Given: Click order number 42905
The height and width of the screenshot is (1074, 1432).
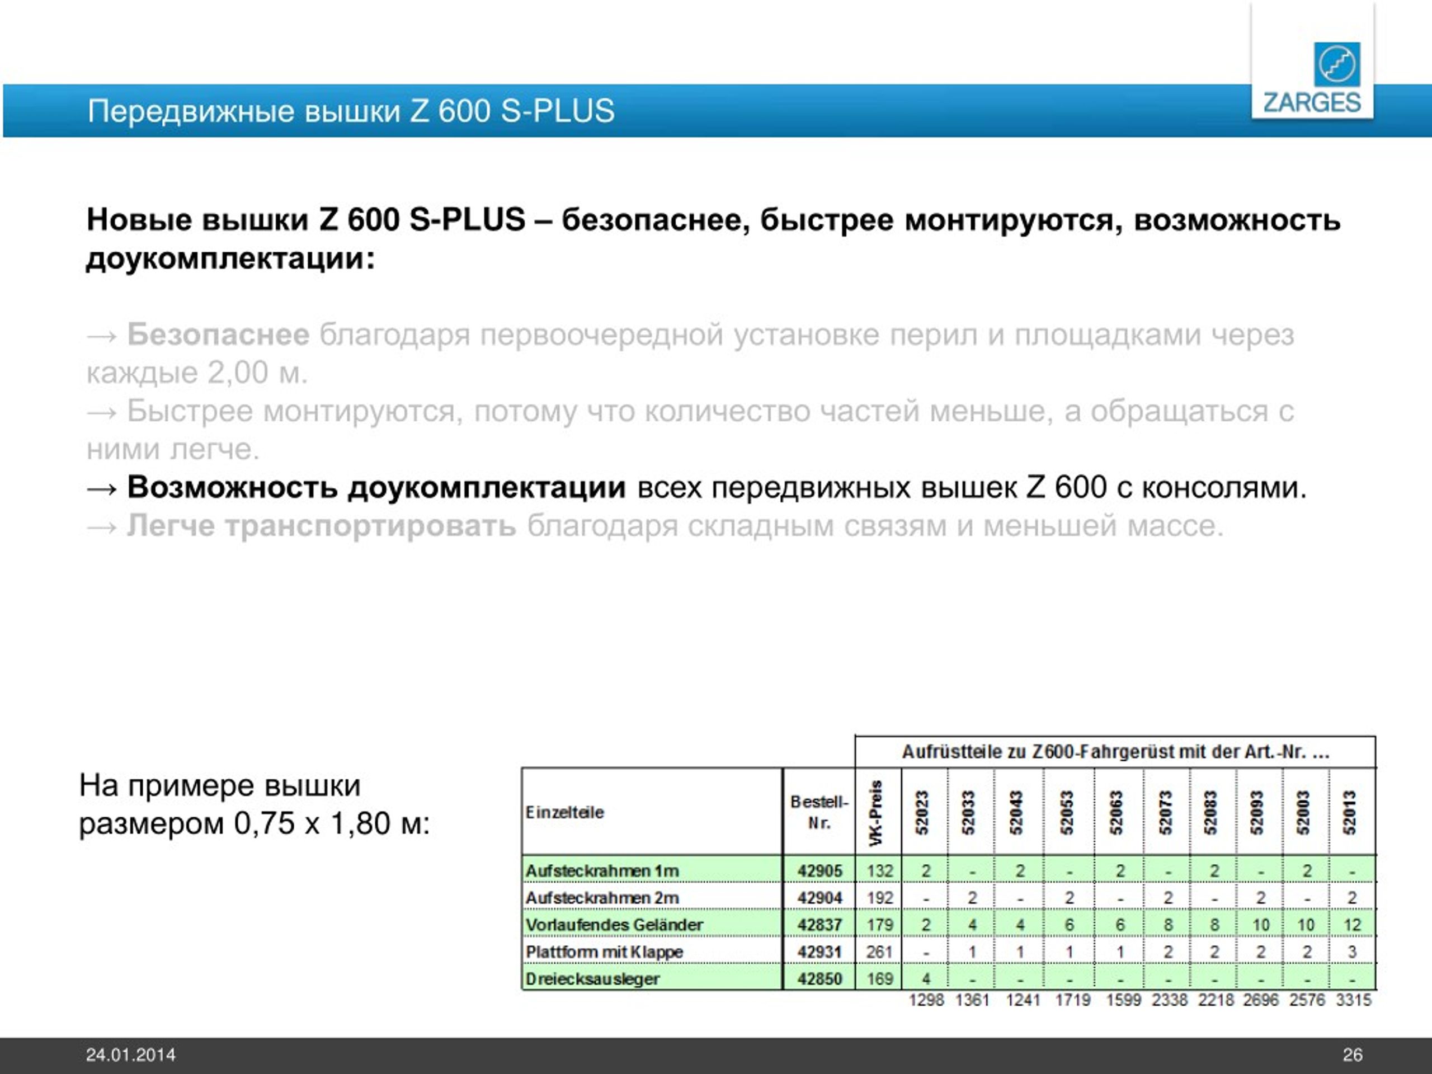Looking at the screenshot, I should pyautogui.click(x=819, y=871).
